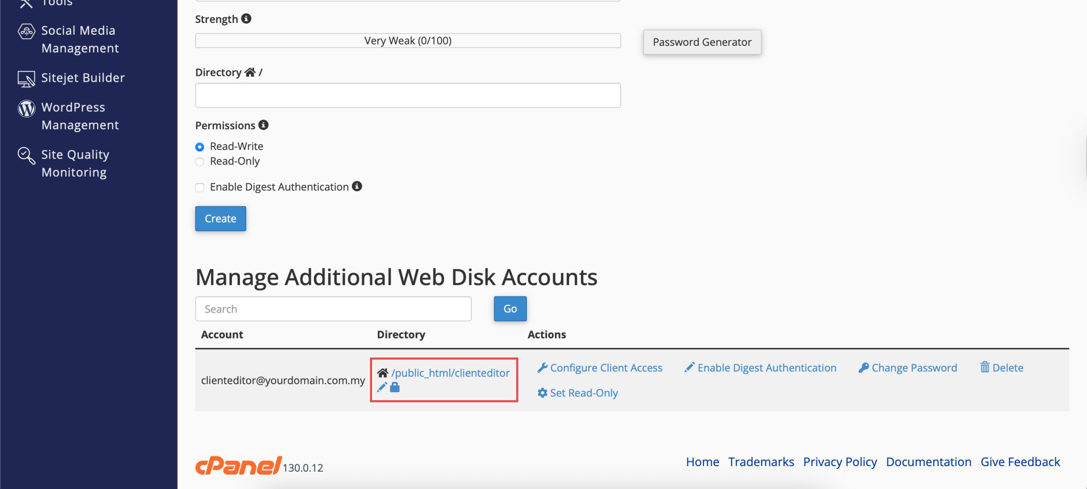
Task: Click the pencil icon under clienteditor directory
Action: tap(382, 387)
